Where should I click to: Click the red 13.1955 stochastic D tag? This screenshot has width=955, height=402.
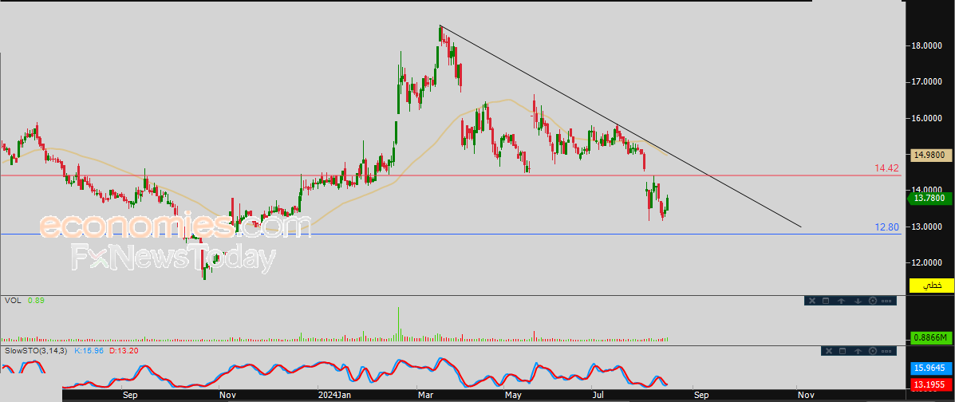[930, 385]
